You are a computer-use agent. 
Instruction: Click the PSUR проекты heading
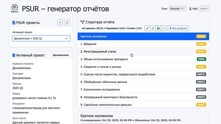(x=28, y=23)
